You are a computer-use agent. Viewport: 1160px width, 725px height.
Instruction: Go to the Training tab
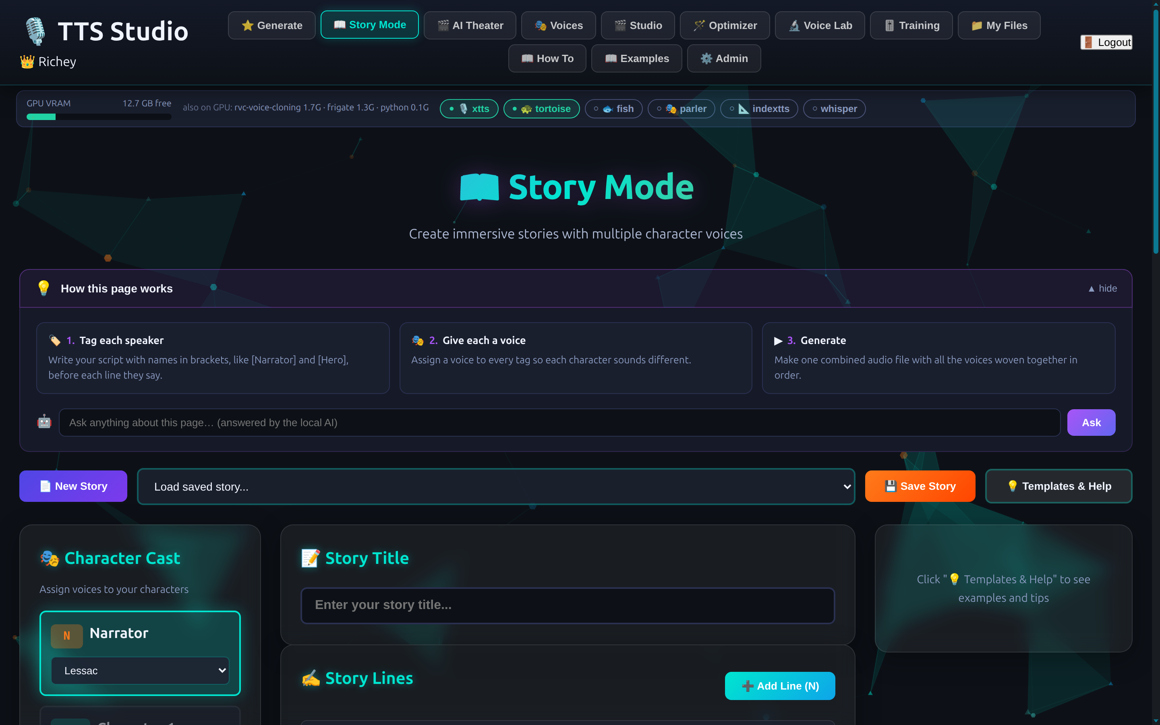[x=911, y=25]
